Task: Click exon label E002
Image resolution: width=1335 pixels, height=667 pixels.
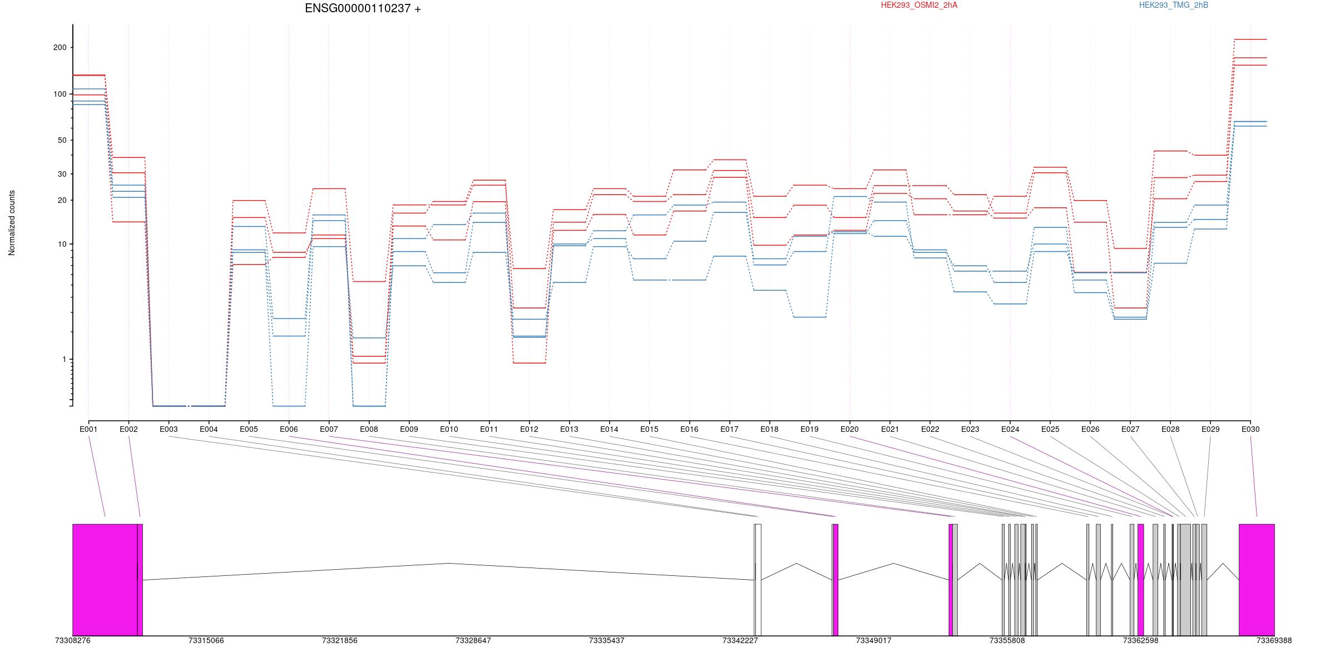Action: [x=128, y=429]
